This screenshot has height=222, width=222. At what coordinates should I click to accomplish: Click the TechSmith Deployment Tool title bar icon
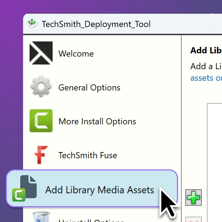(32, 24)
